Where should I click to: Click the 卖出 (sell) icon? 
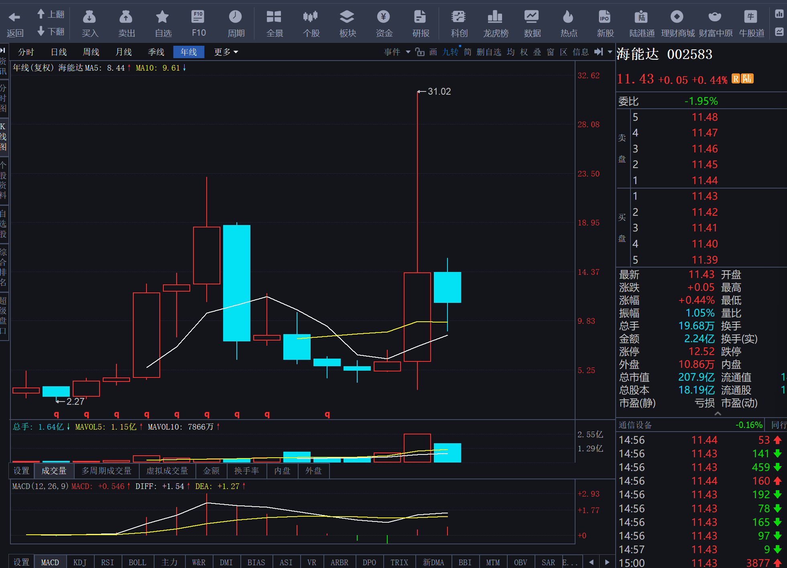pyautogui.click(x=126, y=17)
